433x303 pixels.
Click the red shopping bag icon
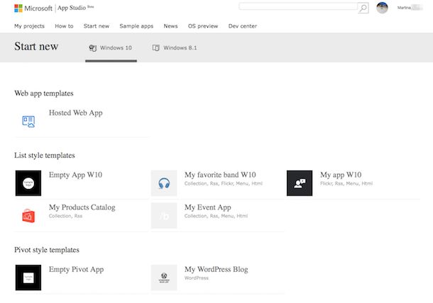point(28,216)
